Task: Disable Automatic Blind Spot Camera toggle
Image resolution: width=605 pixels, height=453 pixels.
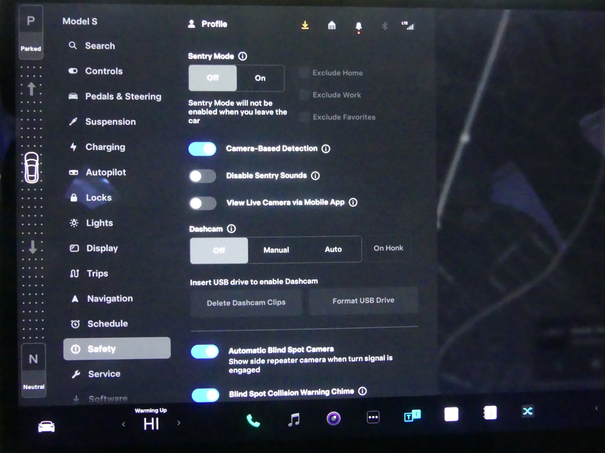Action: pos(205,351)
